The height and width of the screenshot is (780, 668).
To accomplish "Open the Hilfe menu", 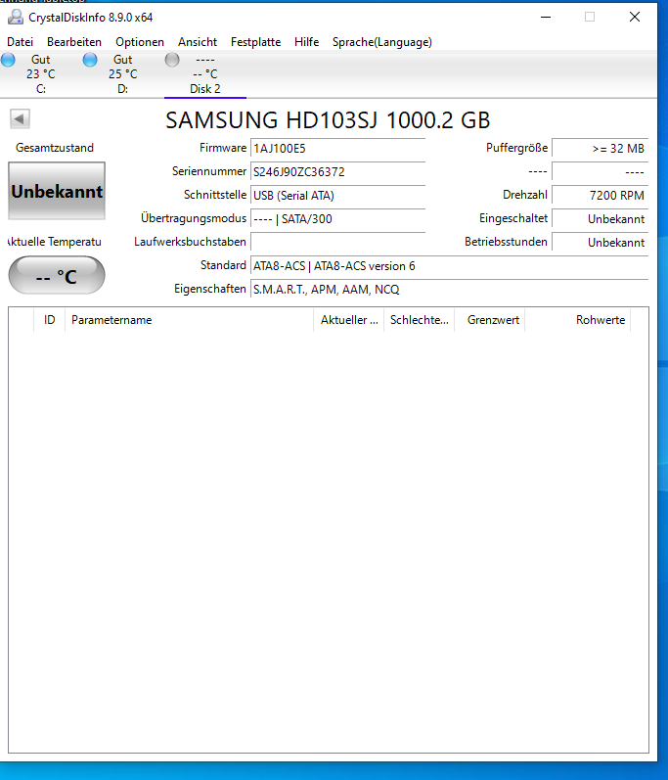I will click(306, 42).
